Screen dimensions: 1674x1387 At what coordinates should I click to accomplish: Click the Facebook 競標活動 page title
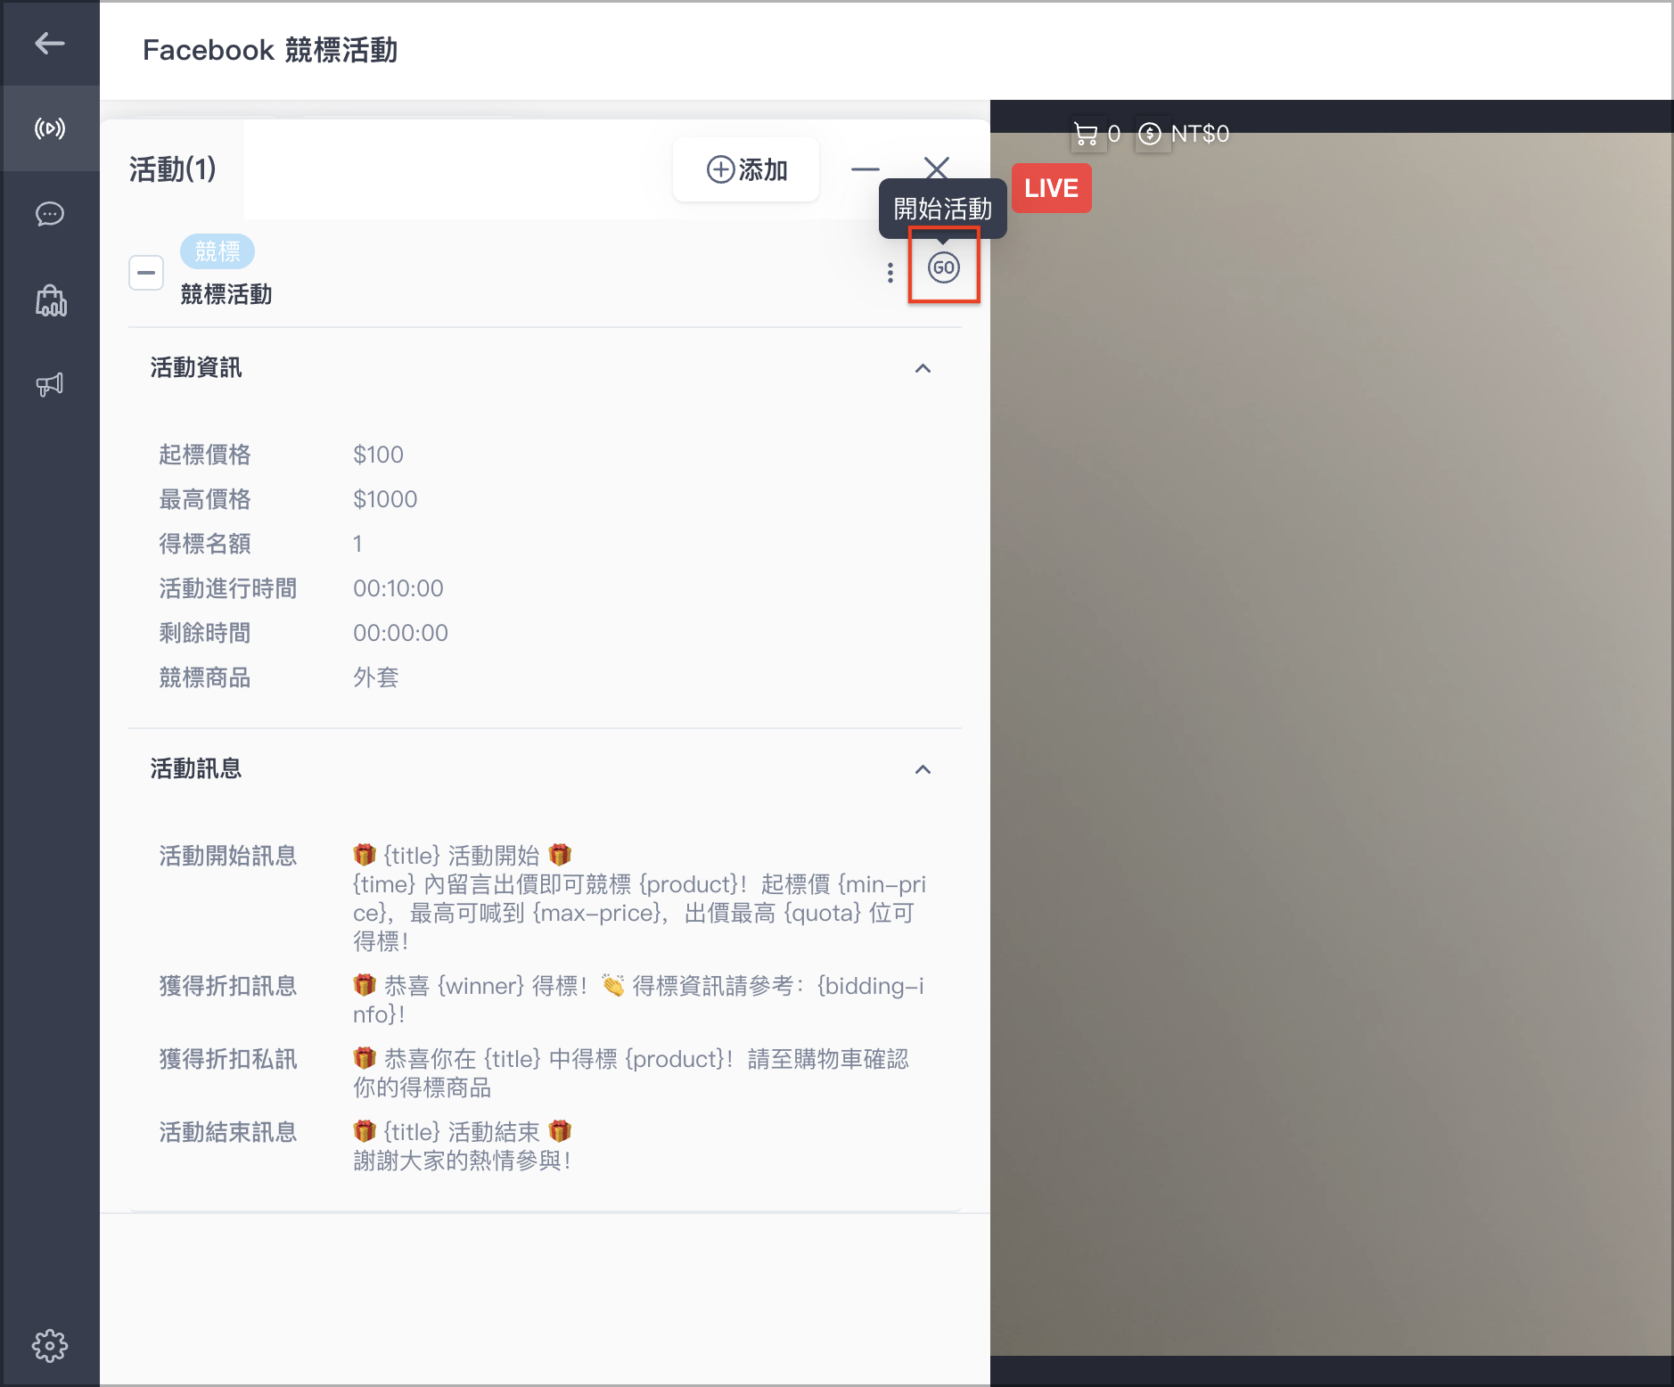pos(270,50)
